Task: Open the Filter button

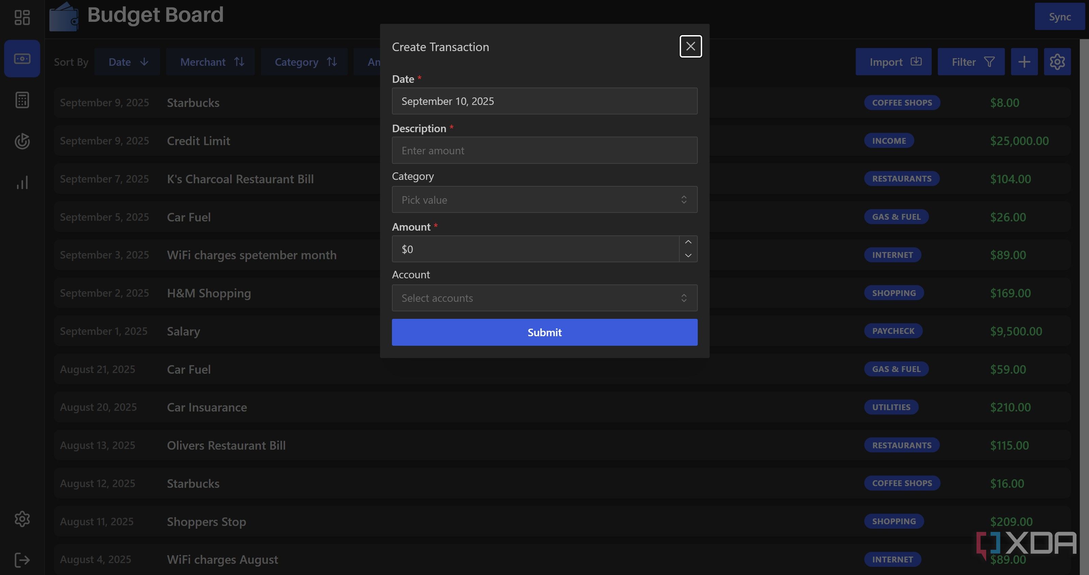Action: pos(971,62)
